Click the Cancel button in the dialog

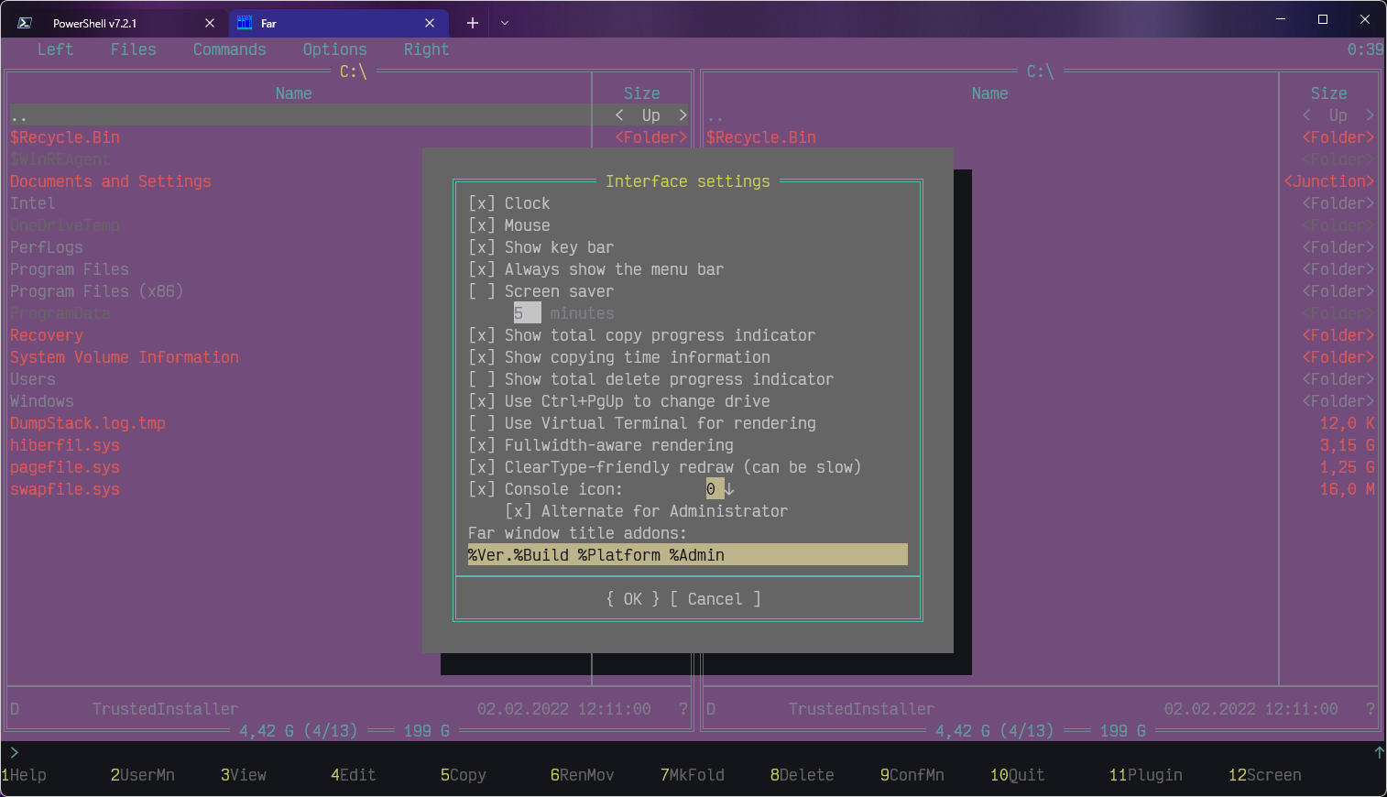coord(715,599)
